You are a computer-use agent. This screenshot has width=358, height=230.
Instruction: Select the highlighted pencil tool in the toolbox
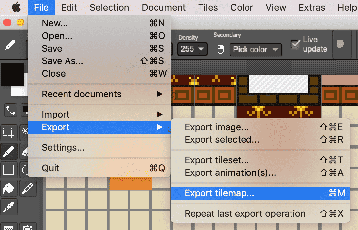tap(8, 151)
